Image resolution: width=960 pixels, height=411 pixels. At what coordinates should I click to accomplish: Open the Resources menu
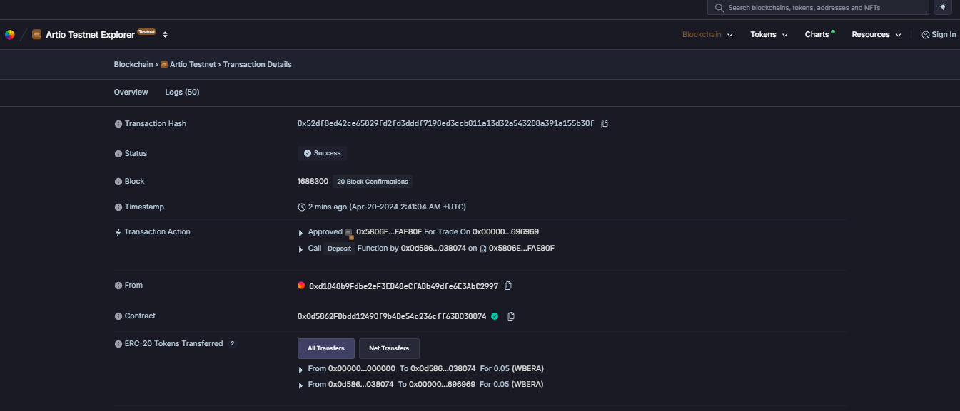coord(876,34)
